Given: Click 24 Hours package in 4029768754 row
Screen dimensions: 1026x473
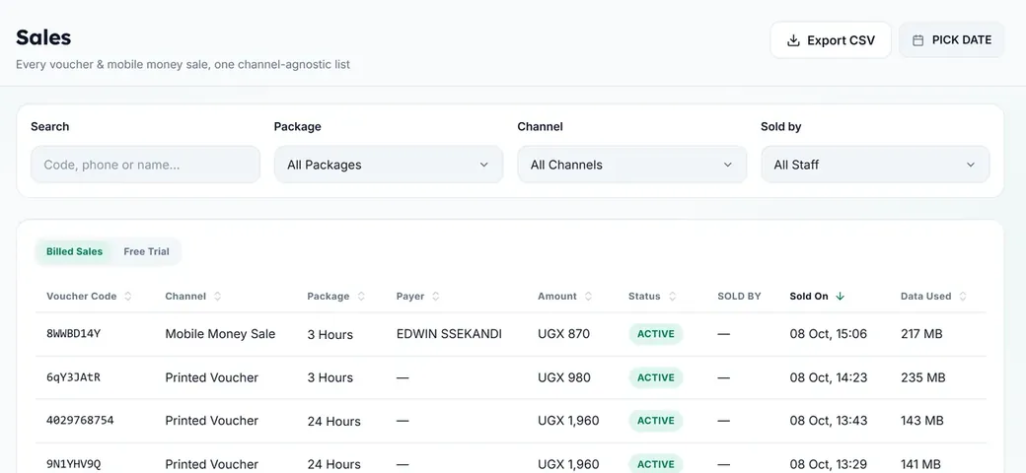Looking at the screenshot, I should point(333,422).
